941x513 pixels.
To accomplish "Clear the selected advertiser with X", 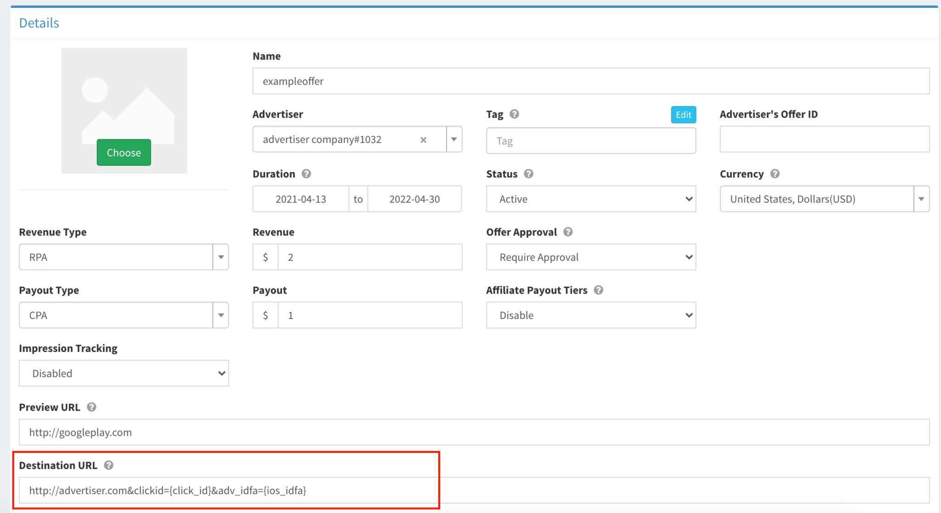I will pos(423,139).
